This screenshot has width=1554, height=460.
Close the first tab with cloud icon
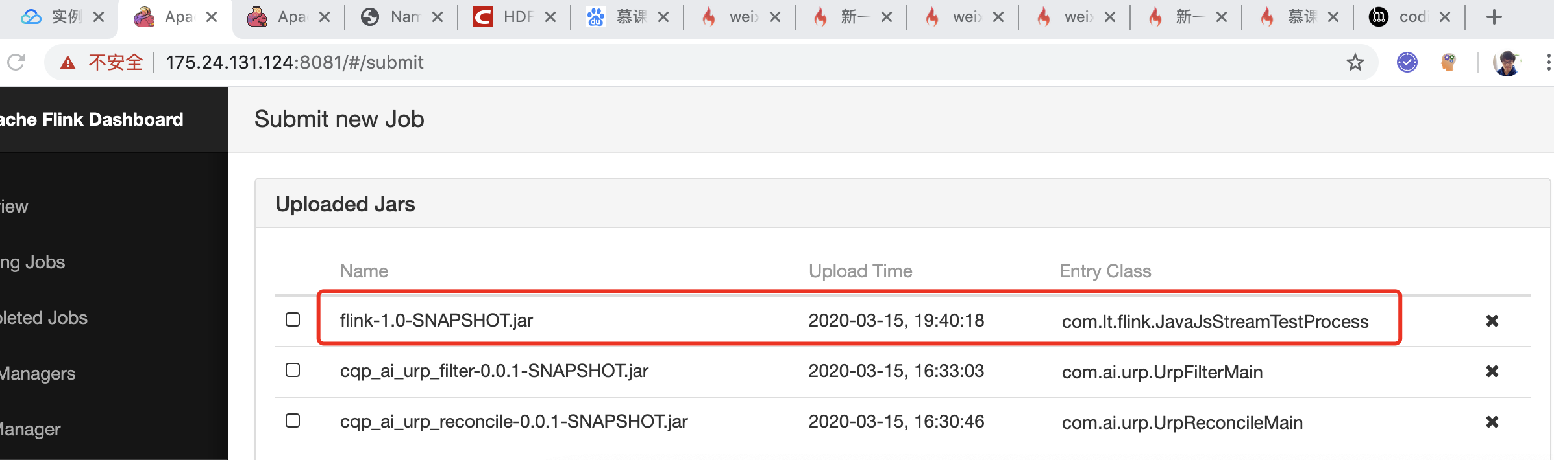(99, 17)
